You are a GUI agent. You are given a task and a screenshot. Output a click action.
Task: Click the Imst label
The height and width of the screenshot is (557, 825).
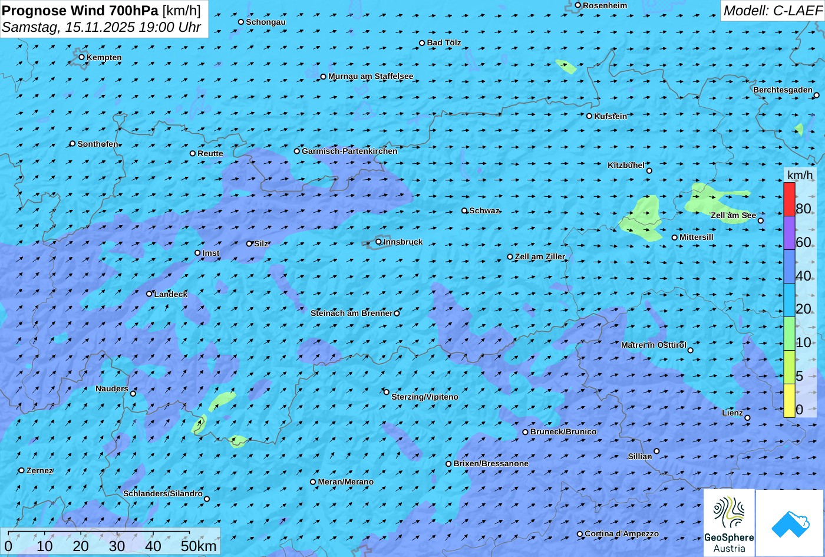[211, 253]
